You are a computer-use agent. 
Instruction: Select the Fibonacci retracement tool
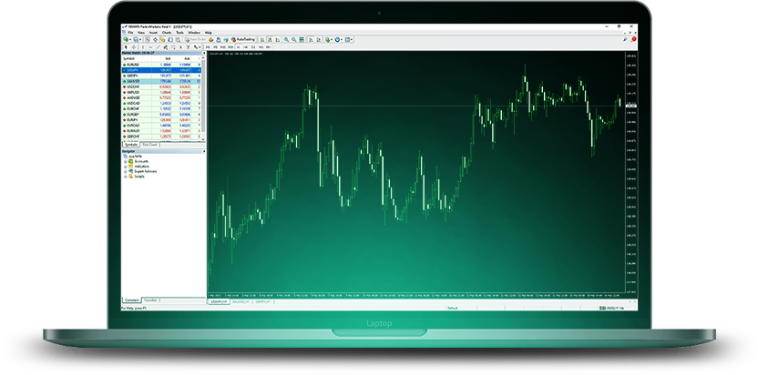[173, 47]
